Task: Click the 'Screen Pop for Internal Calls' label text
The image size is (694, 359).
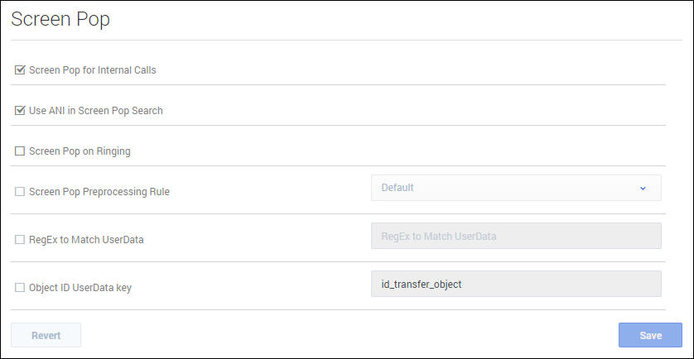Action: tap(93, 70)
